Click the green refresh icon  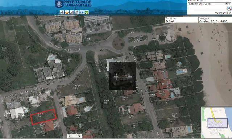[x=87, y=12]
